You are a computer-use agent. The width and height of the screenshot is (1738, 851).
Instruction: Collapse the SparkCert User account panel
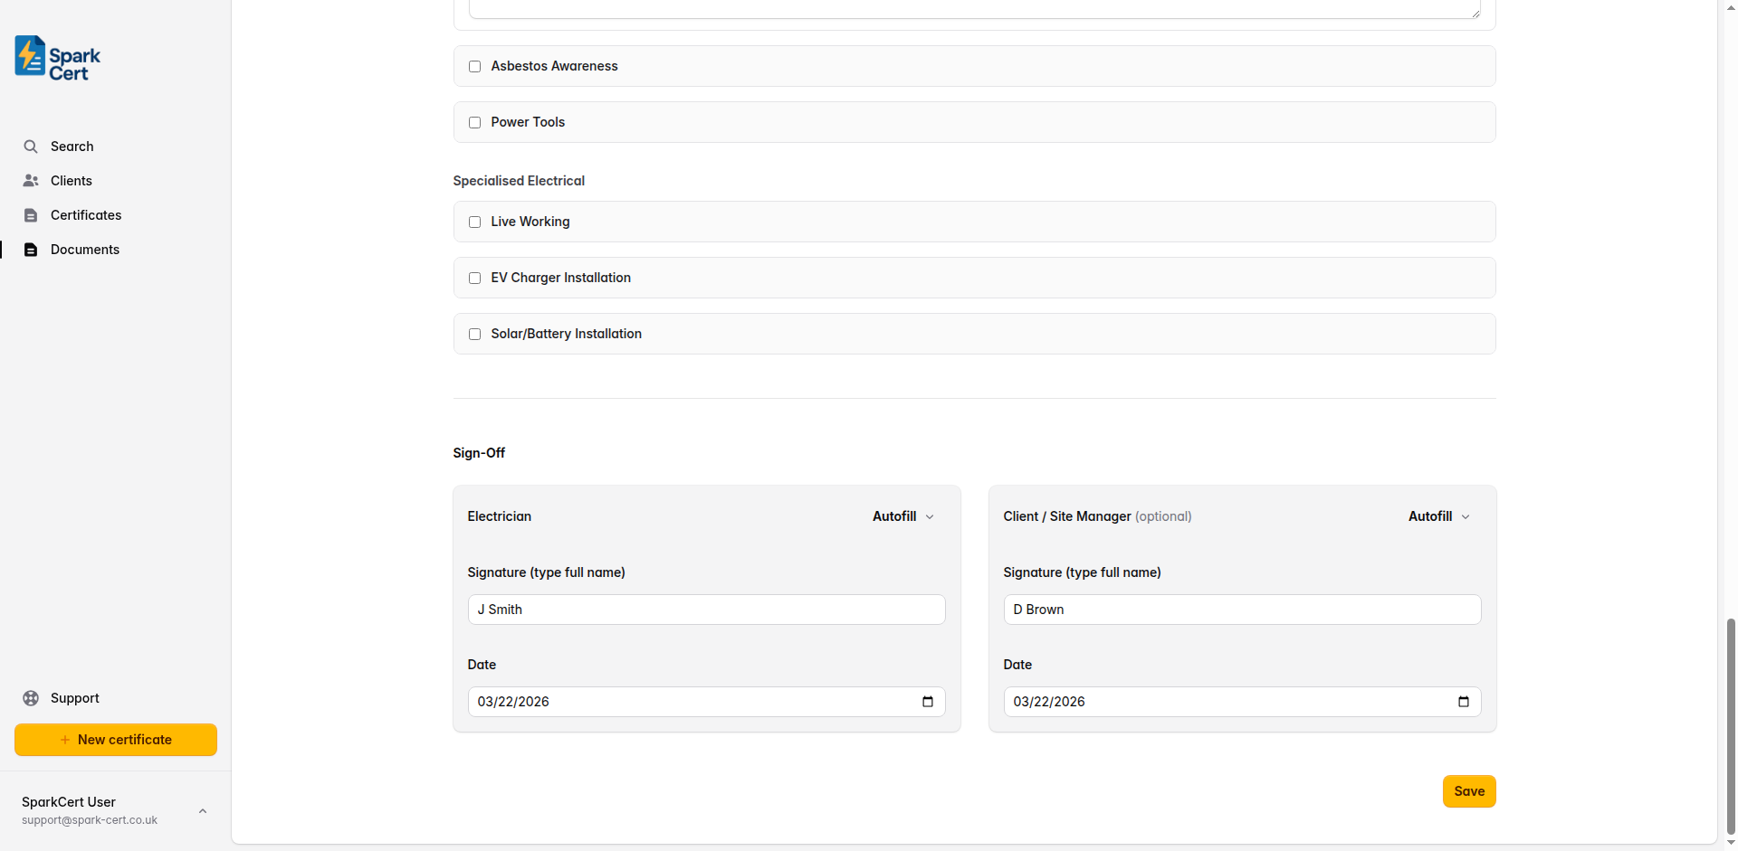(x=202, y=810)
